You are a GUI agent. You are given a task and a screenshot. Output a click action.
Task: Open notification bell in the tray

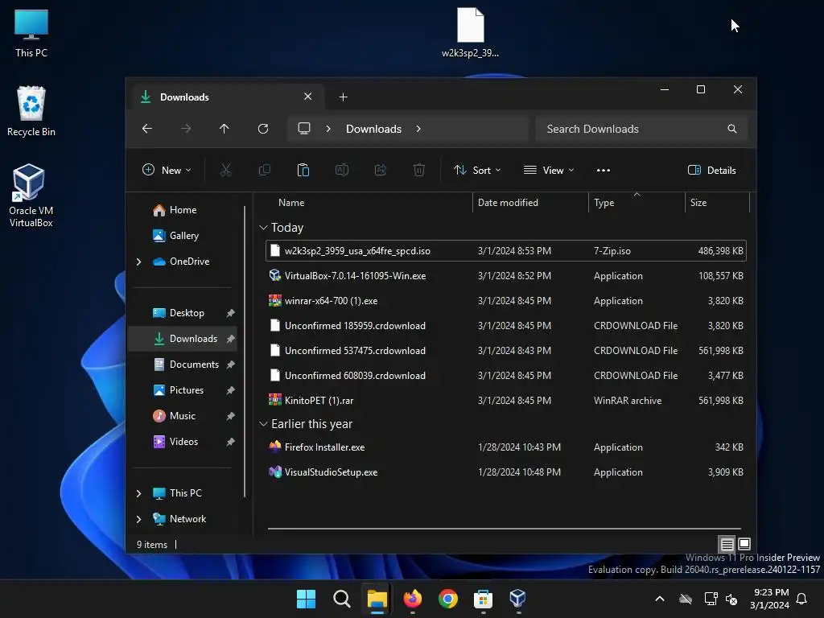[801, 599]
